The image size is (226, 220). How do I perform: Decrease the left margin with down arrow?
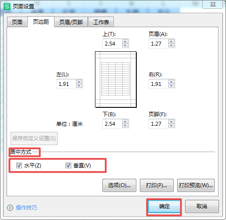click(79, 85)
